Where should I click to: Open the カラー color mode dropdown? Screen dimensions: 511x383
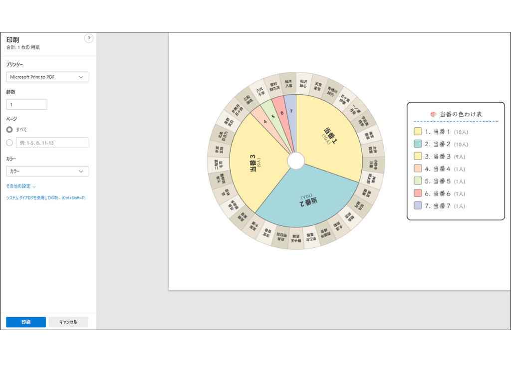point(47,171)
